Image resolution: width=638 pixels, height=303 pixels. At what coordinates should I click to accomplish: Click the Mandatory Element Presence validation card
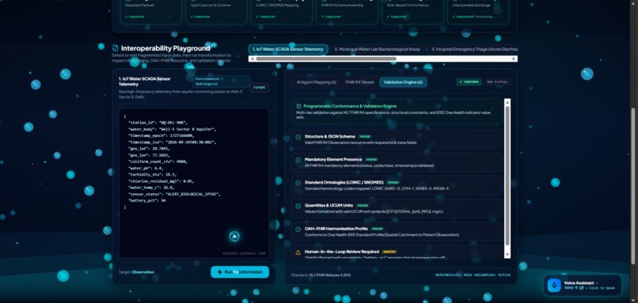pyautogui.click(x=397, y=162)
